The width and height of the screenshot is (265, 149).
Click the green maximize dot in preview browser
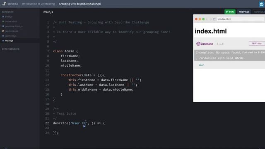(203, 19)
